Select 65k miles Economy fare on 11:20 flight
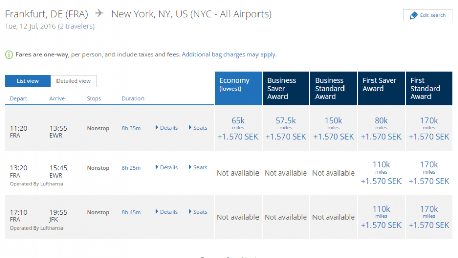The width and height of the screenshot is (458, 258). point(238,128)
